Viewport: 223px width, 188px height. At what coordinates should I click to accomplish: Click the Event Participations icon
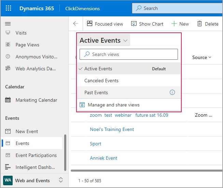coord(8,155)
